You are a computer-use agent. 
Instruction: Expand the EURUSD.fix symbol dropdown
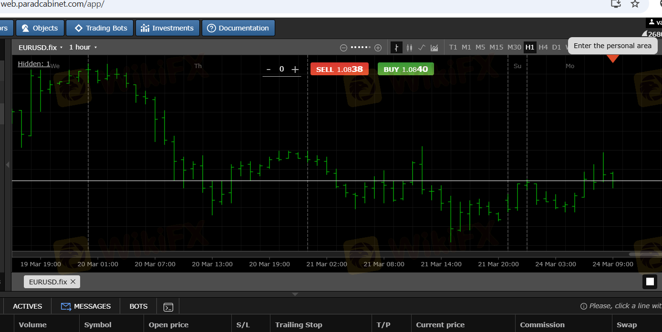[41, 47]
